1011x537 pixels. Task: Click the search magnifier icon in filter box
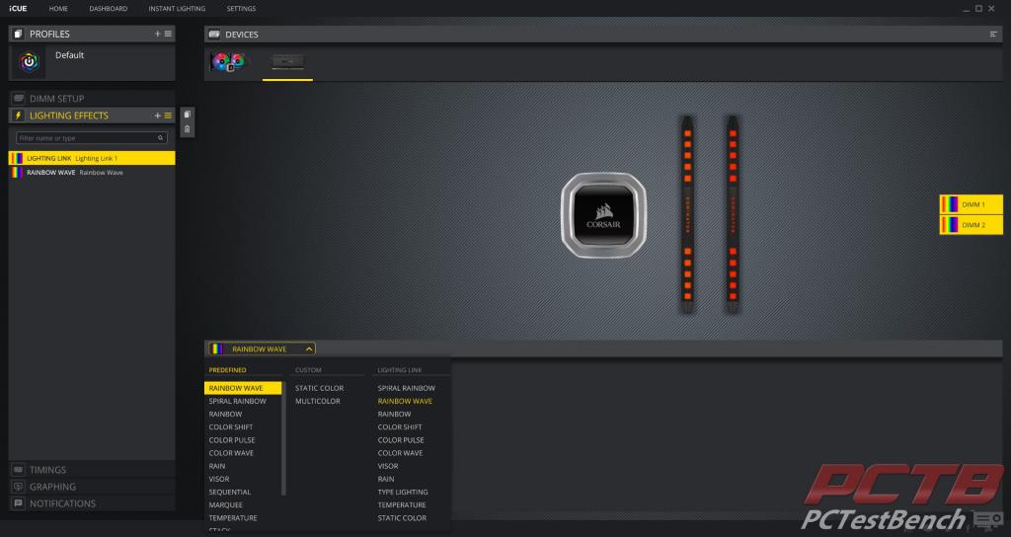[161, 138]
